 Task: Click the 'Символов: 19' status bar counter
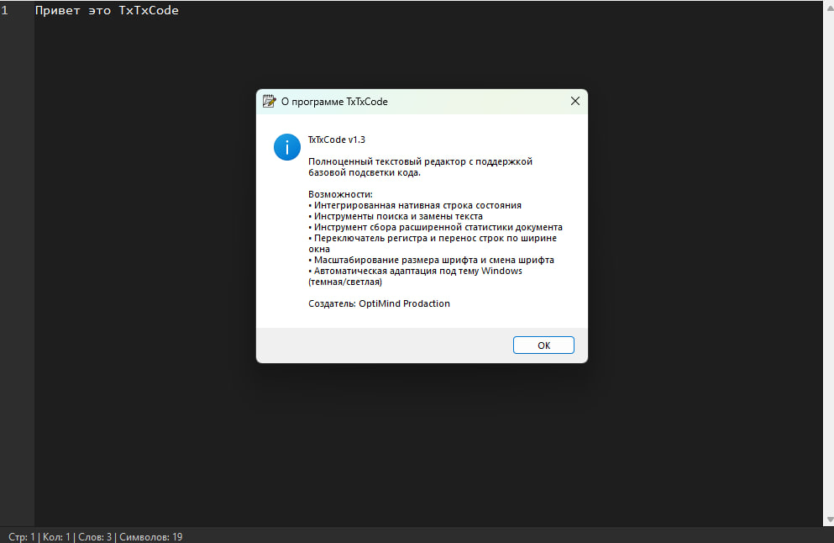(150, 536)
